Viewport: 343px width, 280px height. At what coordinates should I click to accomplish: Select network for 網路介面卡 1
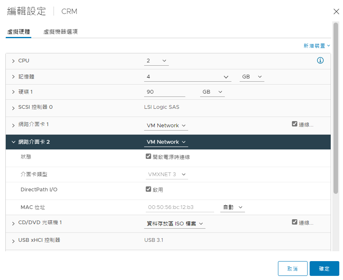tap(166, 126)
